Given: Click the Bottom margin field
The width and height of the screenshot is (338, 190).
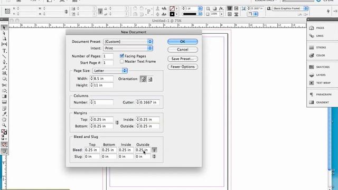Looking at the screenshot, I should [103, 126].
